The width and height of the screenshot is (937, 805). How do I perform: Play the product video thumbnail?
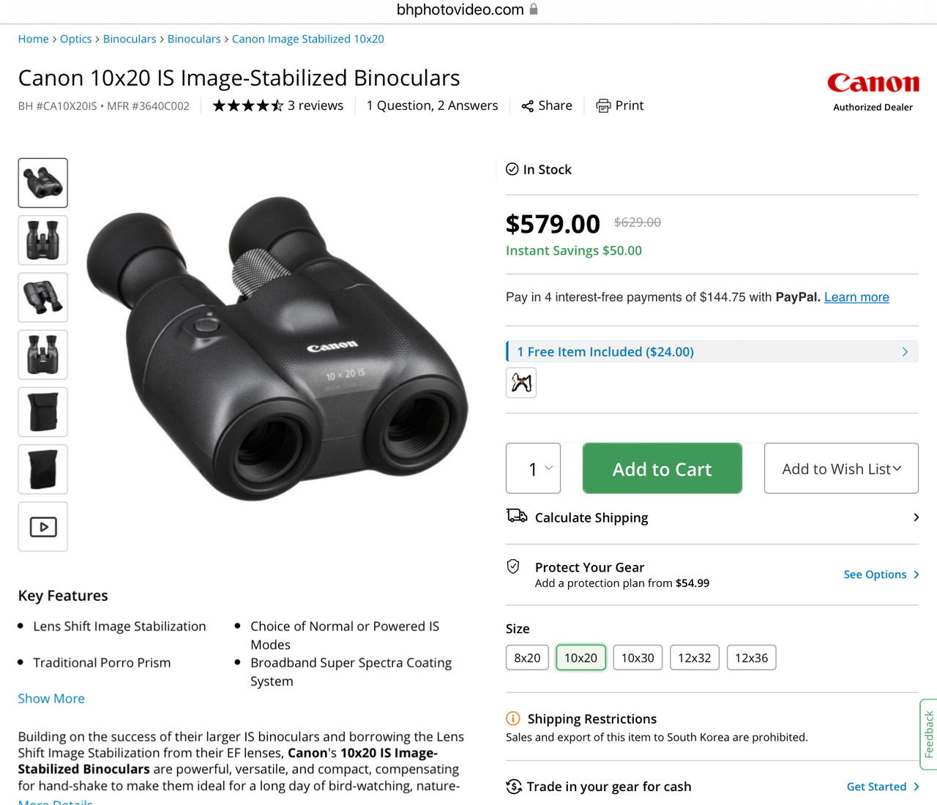tap(43, 526)
